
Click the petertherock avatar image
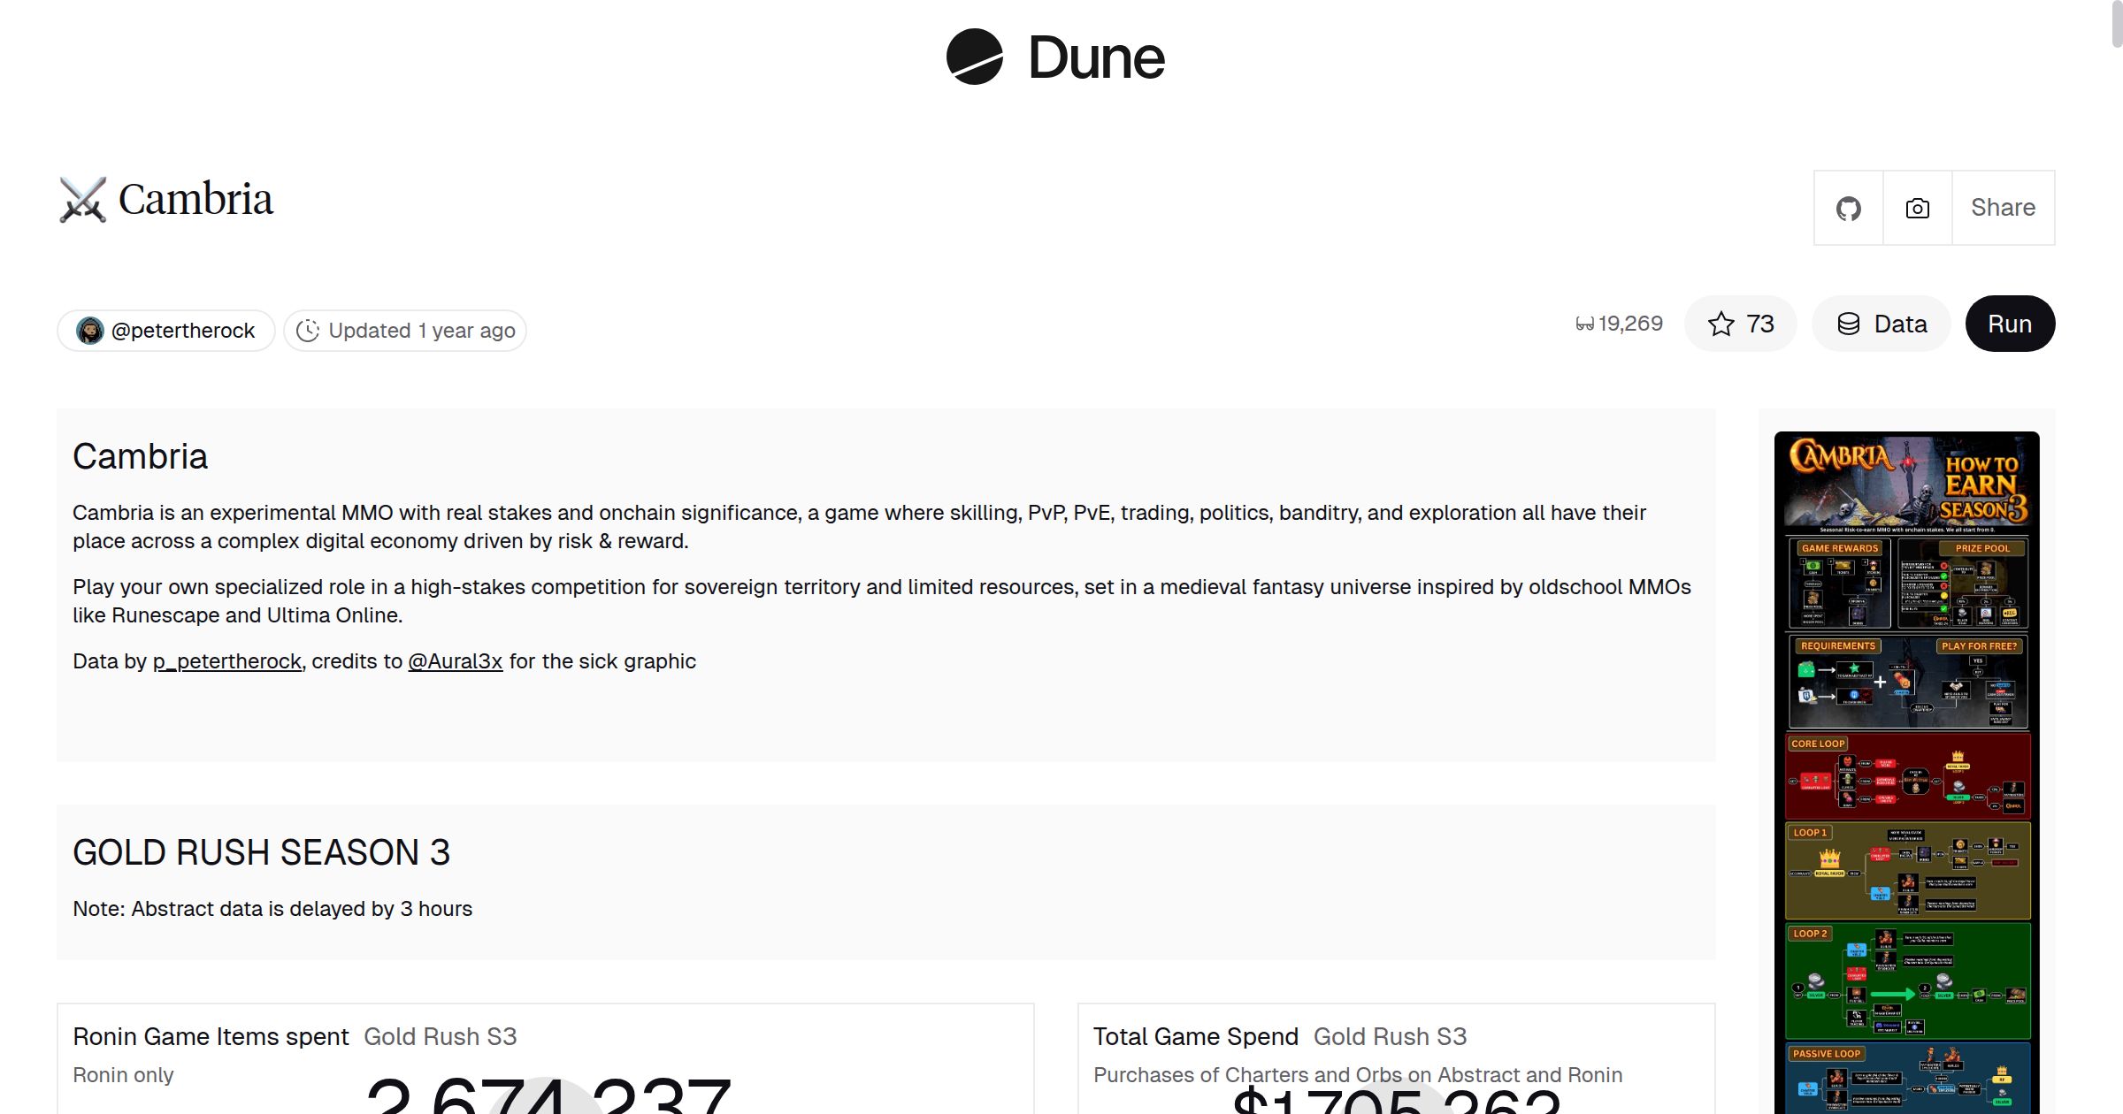(89, 331)
